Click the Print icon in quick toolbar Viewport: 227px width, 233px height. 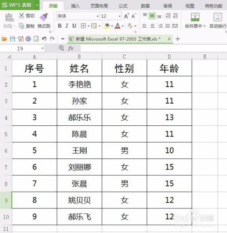(x=28, y=39)
